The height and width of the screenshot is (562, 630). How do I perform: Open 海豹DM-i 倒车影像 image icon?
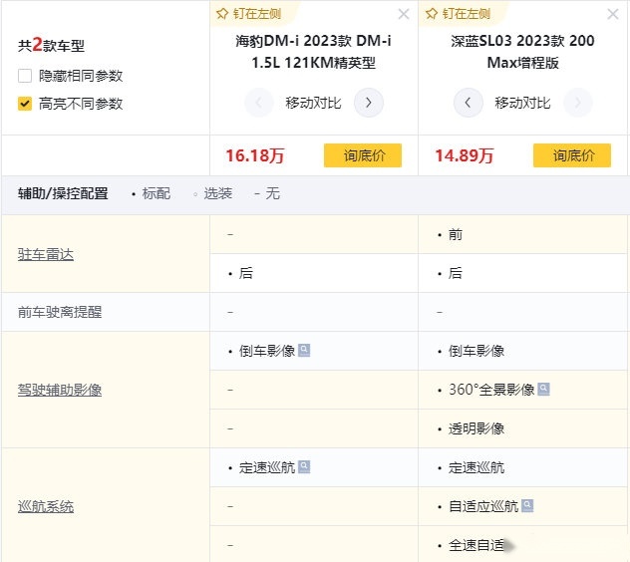(304, 351)
